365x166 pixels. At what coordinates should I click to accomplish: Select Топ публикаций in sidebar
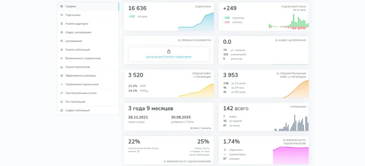(x=88, y=102)
